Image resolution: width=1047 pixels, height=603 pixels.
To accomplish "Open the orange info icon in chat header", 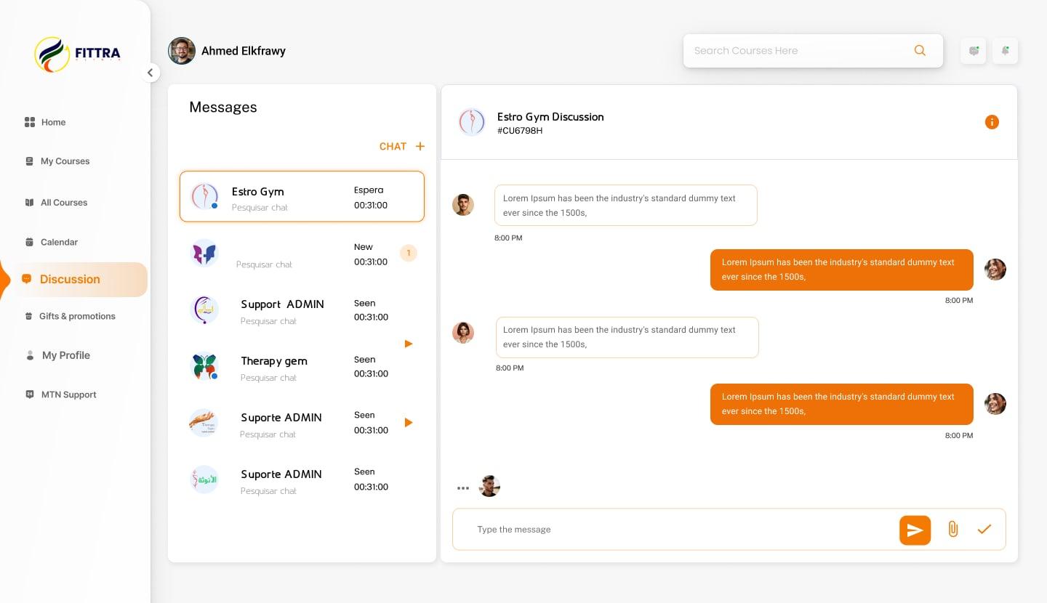I will point(992,122).
